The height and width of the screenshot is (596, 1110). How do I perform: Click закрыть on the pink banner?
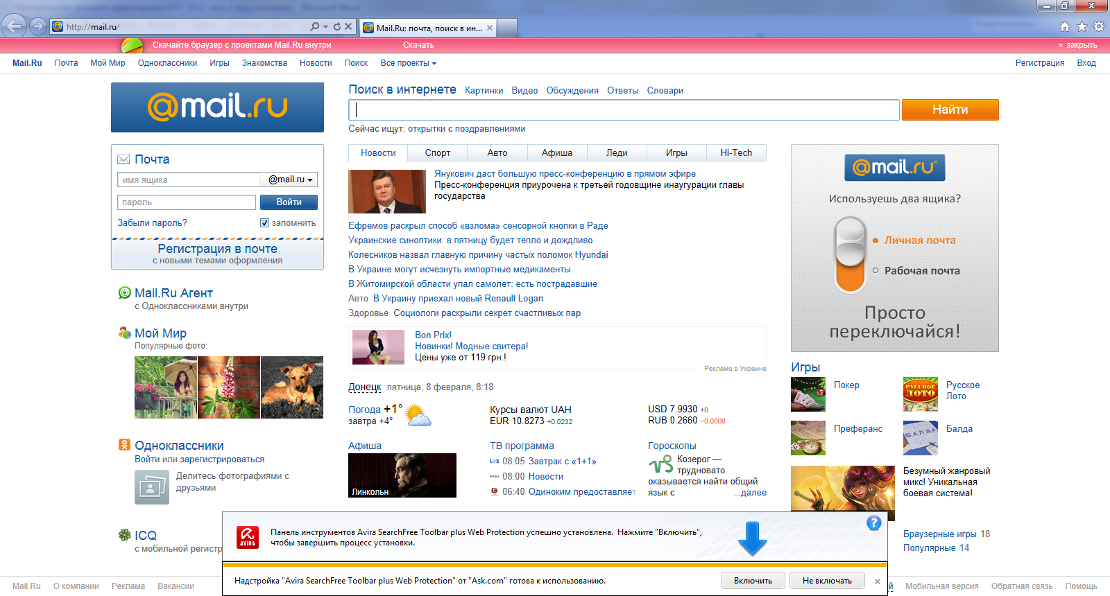click(1077, 45)
